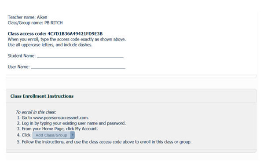
Task: Click the word 'Click' in step 4
Action: point(26,135)
